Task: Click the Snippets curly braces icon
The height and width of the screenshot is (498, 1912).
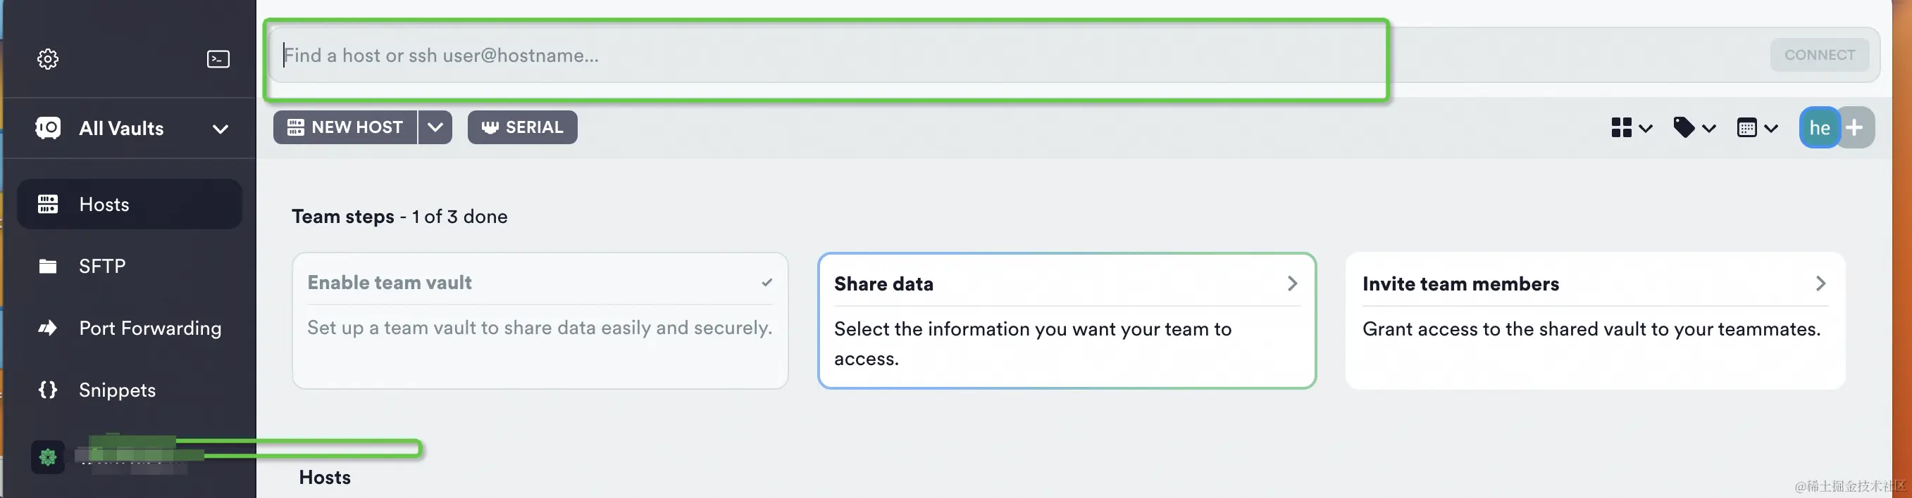Action: (47, 390)
